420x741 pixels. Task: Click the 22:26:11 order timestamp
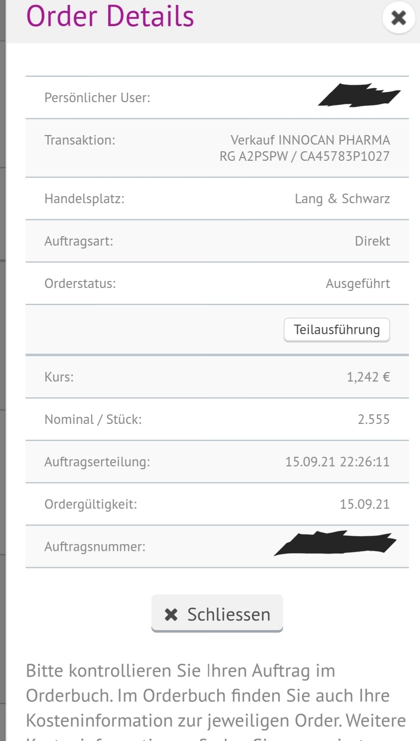364,462
